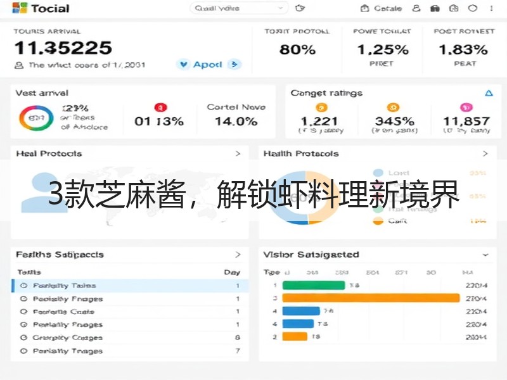Click the long orange bar in chart

(371, 298)
